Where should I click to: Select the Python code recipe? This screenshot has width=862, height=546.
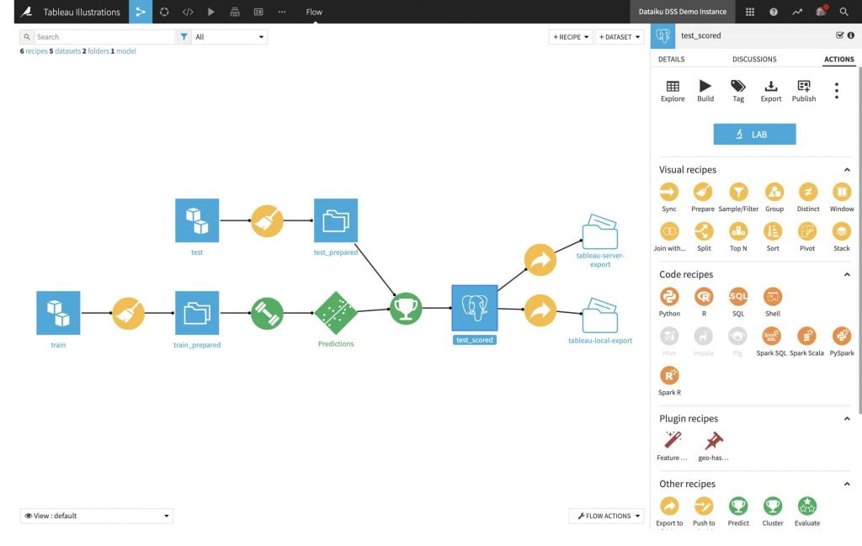pyautogui.click(x=669, y=297)
